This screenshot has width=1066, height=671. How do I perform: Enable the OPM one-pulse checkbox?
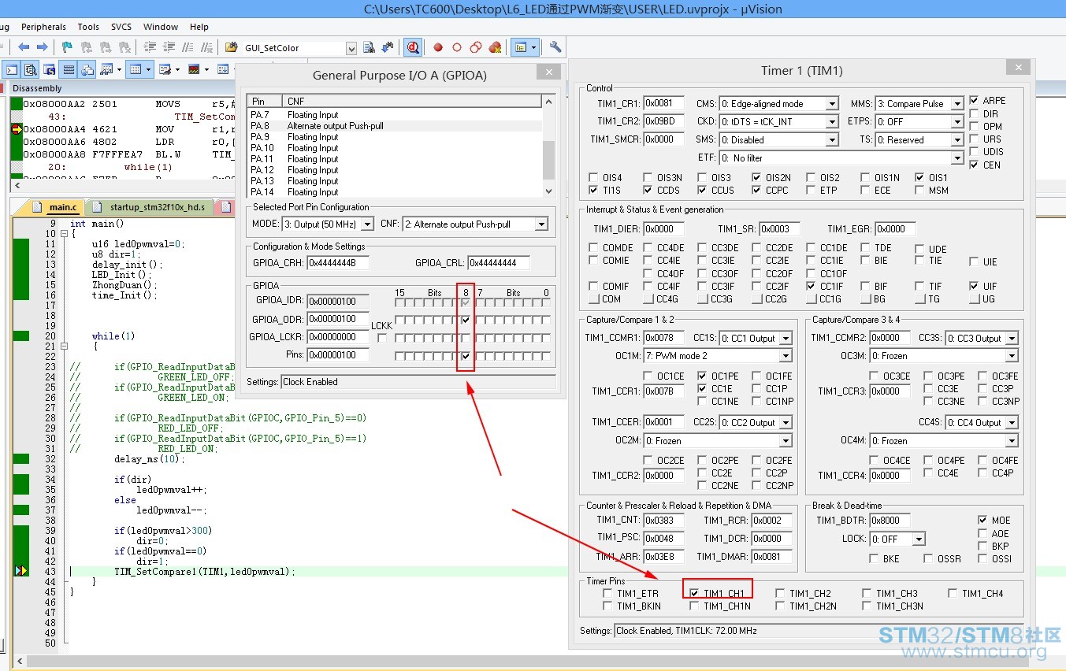(x=975, y=126)
